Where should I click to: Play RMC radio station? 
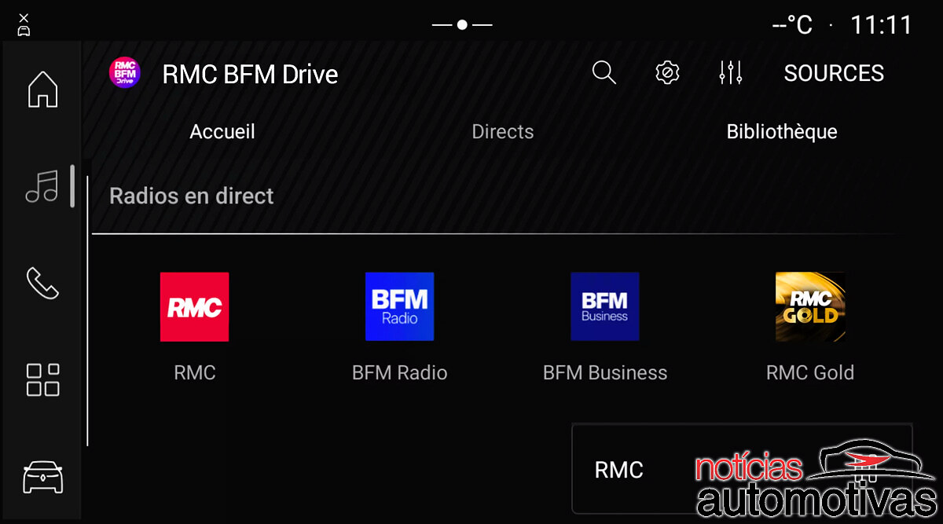click(194, 306)
